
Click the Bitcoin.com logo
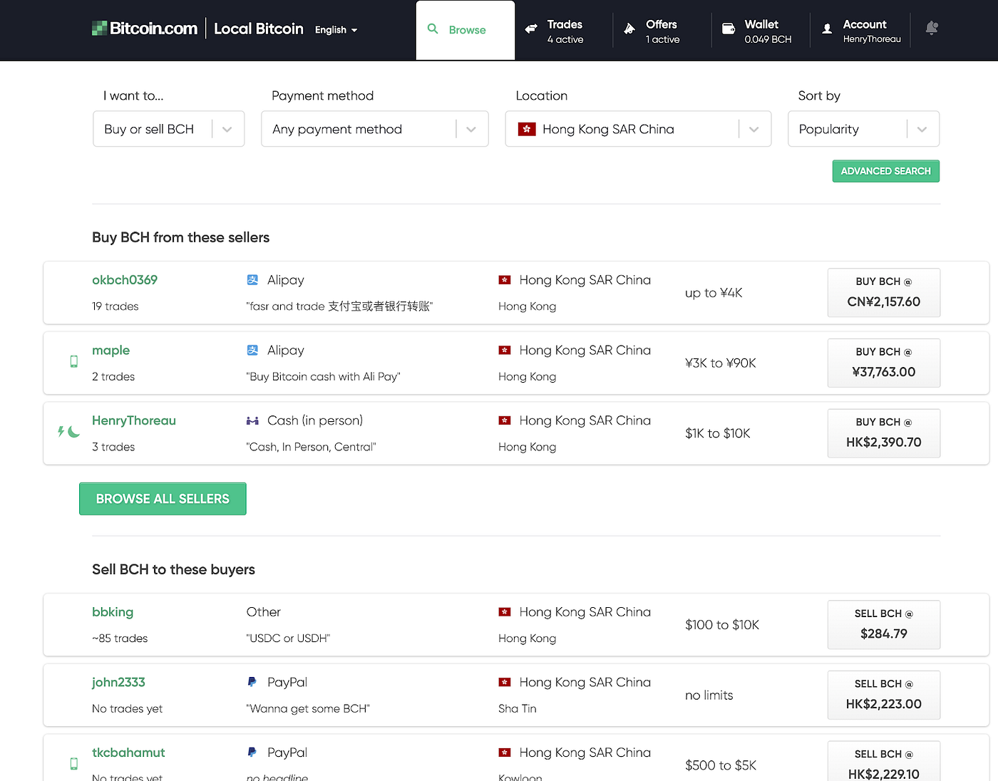point(145,29)
